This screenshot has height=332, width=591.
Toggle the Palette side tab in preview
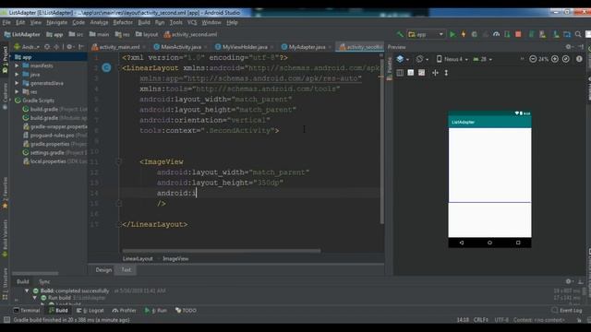[x=390, y=68]
